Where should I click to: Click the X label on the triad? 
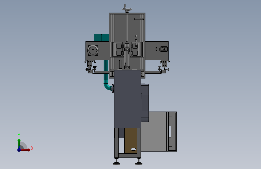pyautogui.click(x=32, y=148)
